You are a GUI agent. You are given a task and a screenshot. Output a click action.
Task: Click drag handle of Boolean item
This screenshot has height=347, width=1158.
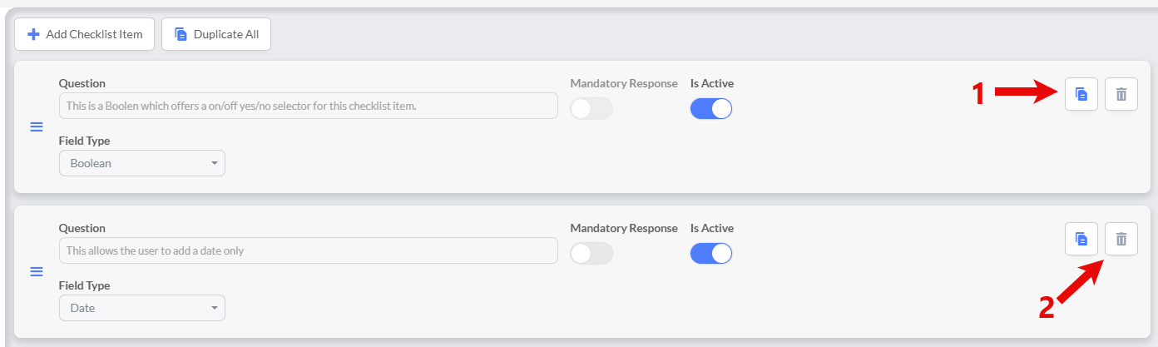[x=37, y=127]
